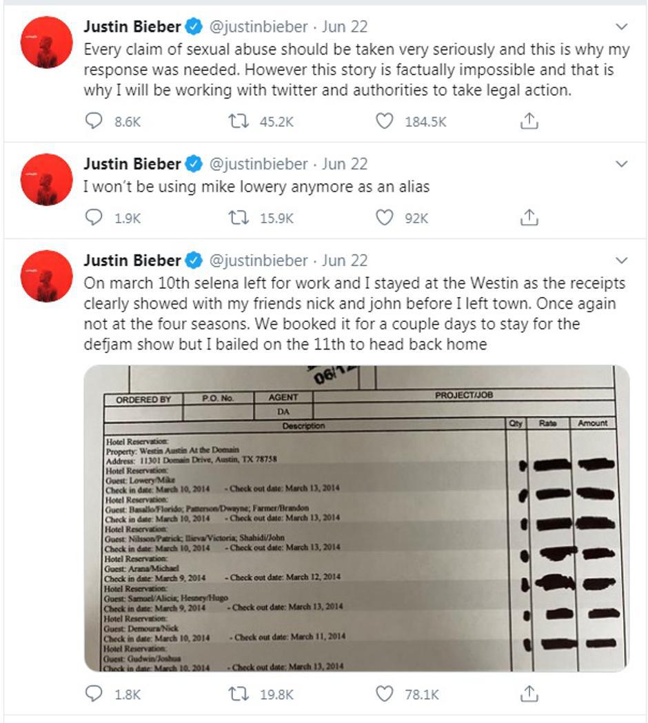
Task: Click the red profile avatar on first tweet
Action: 47,43
